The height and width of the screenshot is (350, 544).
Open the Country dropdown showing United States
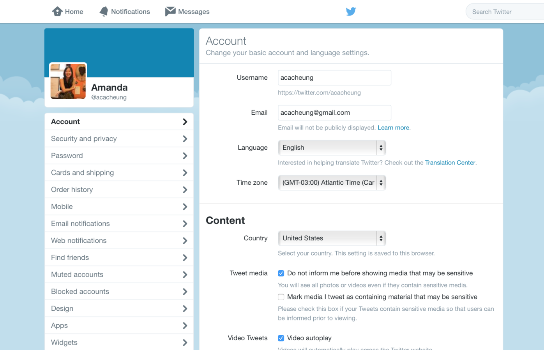coord(332,238)
